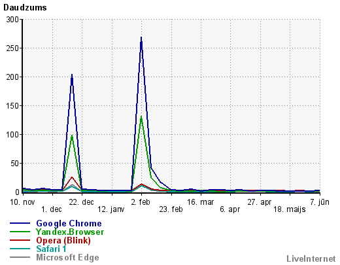Click the Google Chrome legend label

coord(69,224)
